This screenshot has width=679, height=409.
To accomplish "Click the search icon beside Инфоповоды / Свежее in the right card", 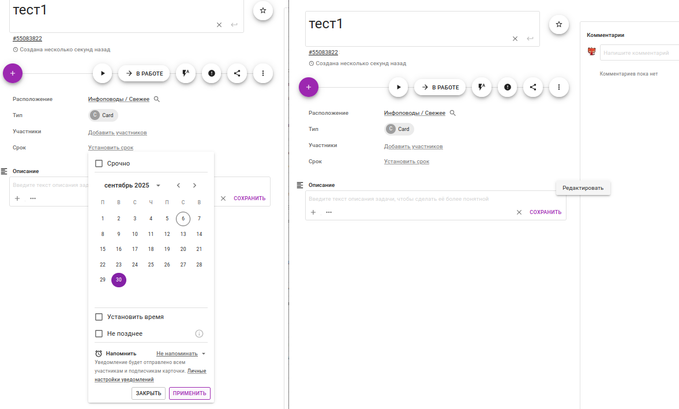I will tap(453, 113).
